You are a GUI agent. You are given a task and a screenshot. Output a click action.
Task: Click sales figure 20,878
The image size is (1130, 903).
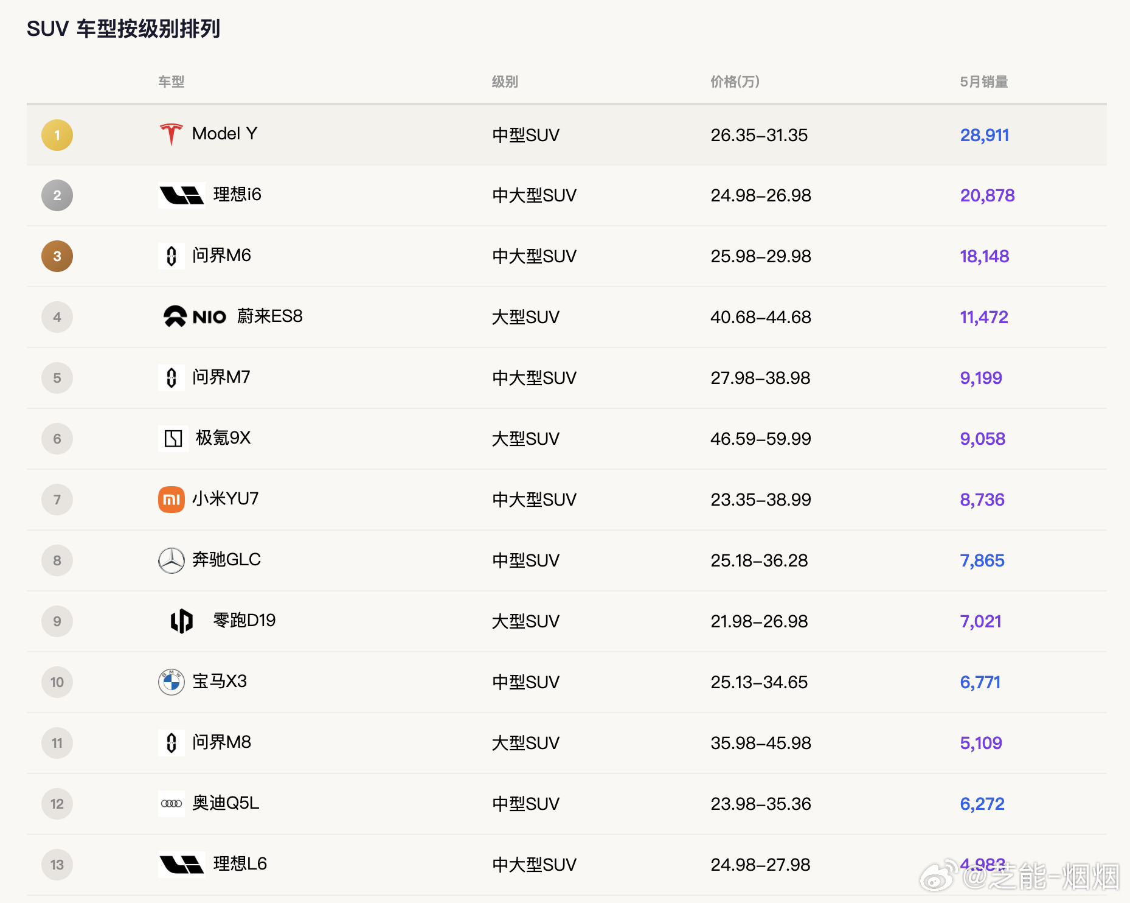987,195
